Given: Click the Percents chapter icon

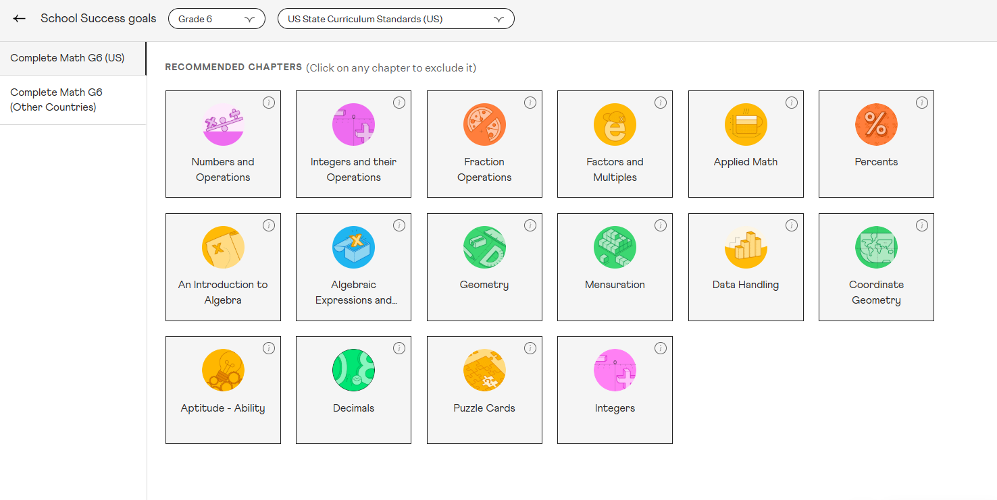Looking at the screenshot, I should 876,124.
